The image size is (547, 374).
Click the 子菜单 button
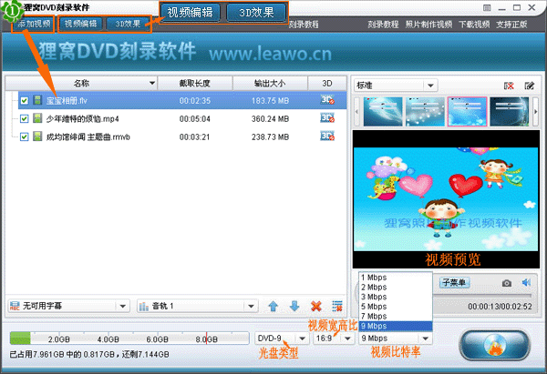454,282
